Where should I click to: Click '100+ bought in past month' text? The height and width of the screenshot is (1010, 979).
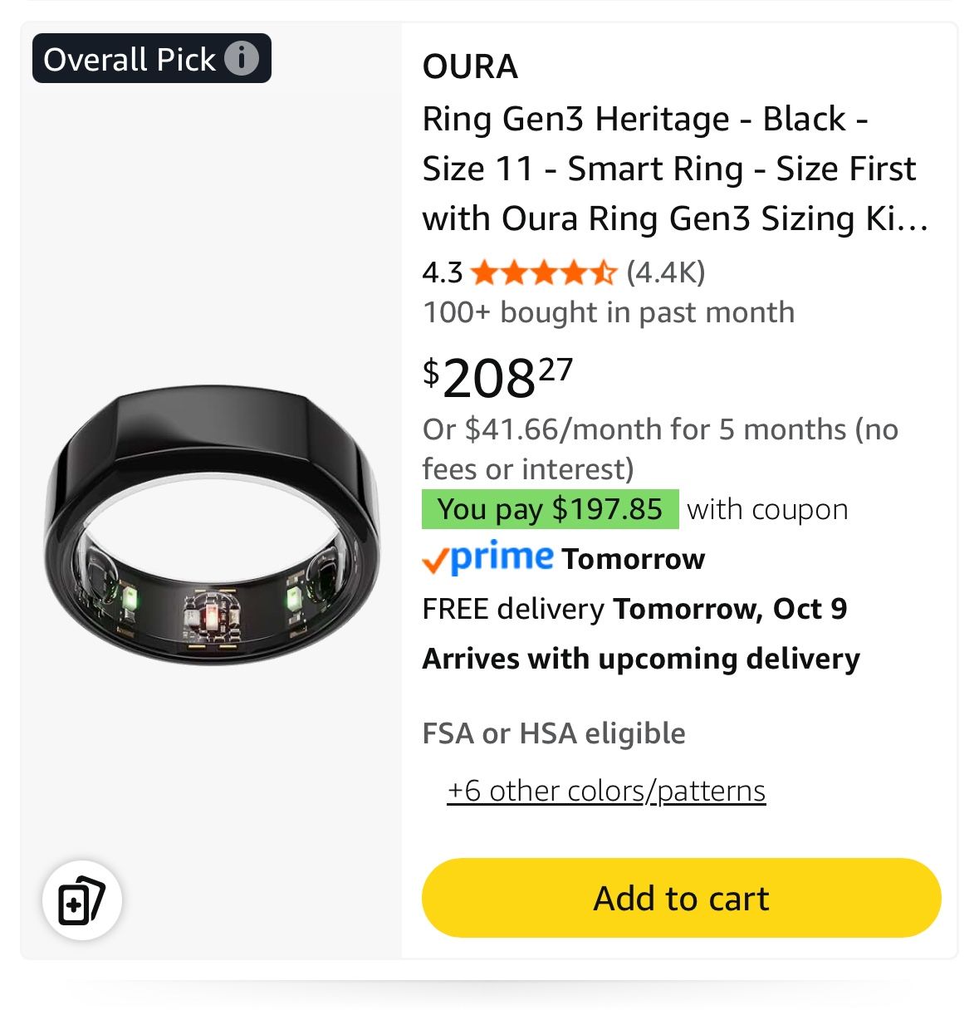(608, 312)
